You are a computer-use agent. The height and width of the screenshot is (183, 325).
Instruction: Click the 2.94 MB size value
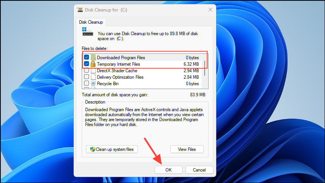coord(191,71)
